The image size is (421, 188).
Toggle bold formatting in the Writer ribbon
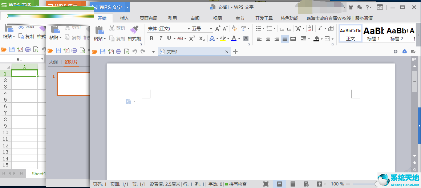[151, 38]
